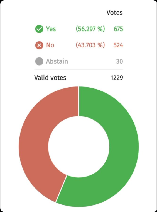Viewport: 157px width, 212px height.
Task: Select the Abstain label text
Action: [x=57, y=61]
